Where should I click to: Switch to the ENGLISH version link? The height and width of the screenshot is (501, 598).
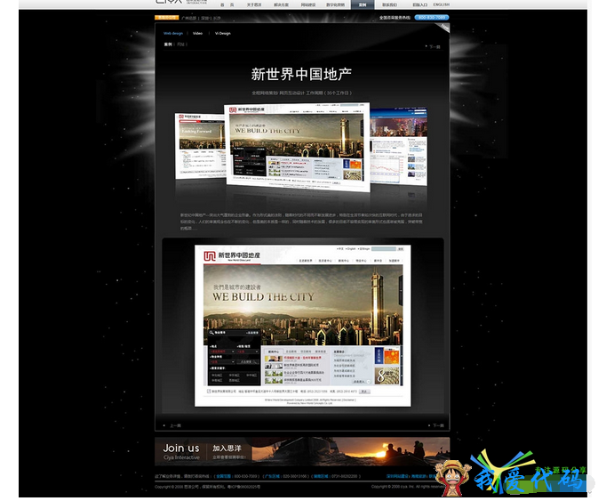[x=442, y=4]
